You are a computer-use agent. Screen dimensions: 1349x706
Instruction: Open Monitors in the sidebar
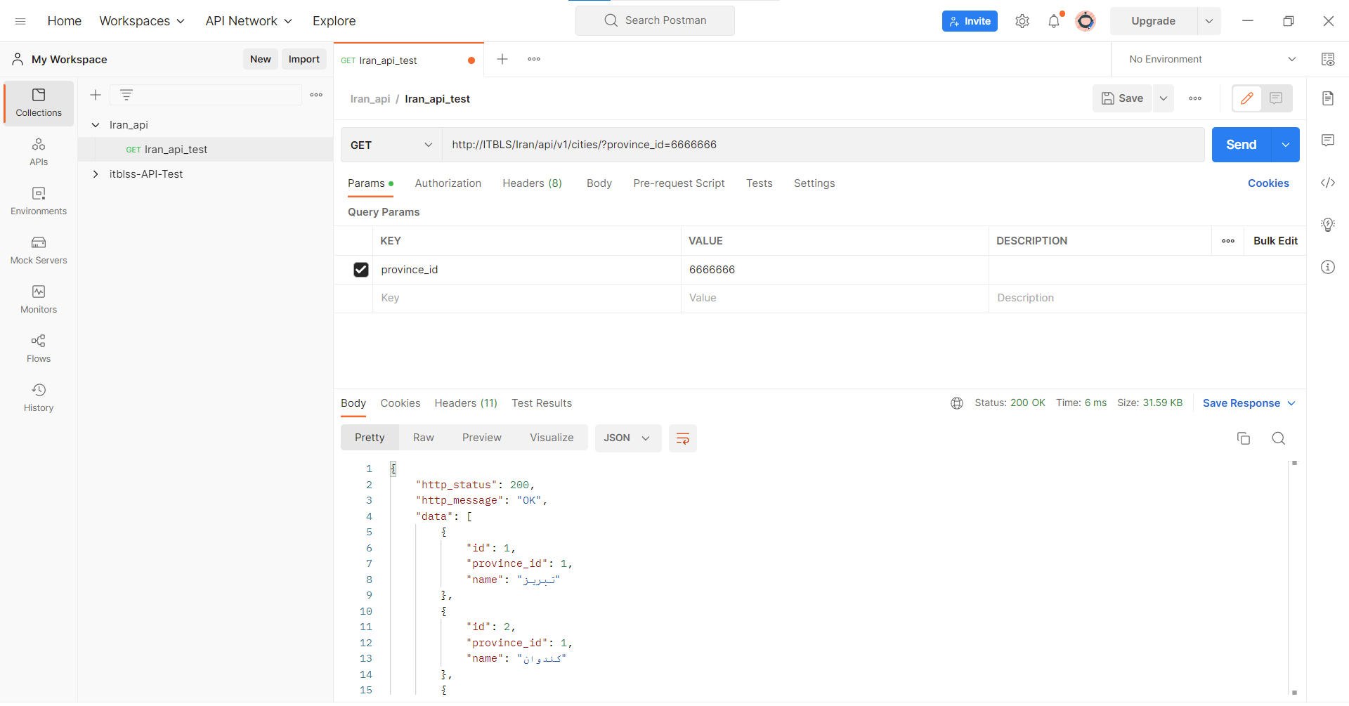[x=39, y=299]
